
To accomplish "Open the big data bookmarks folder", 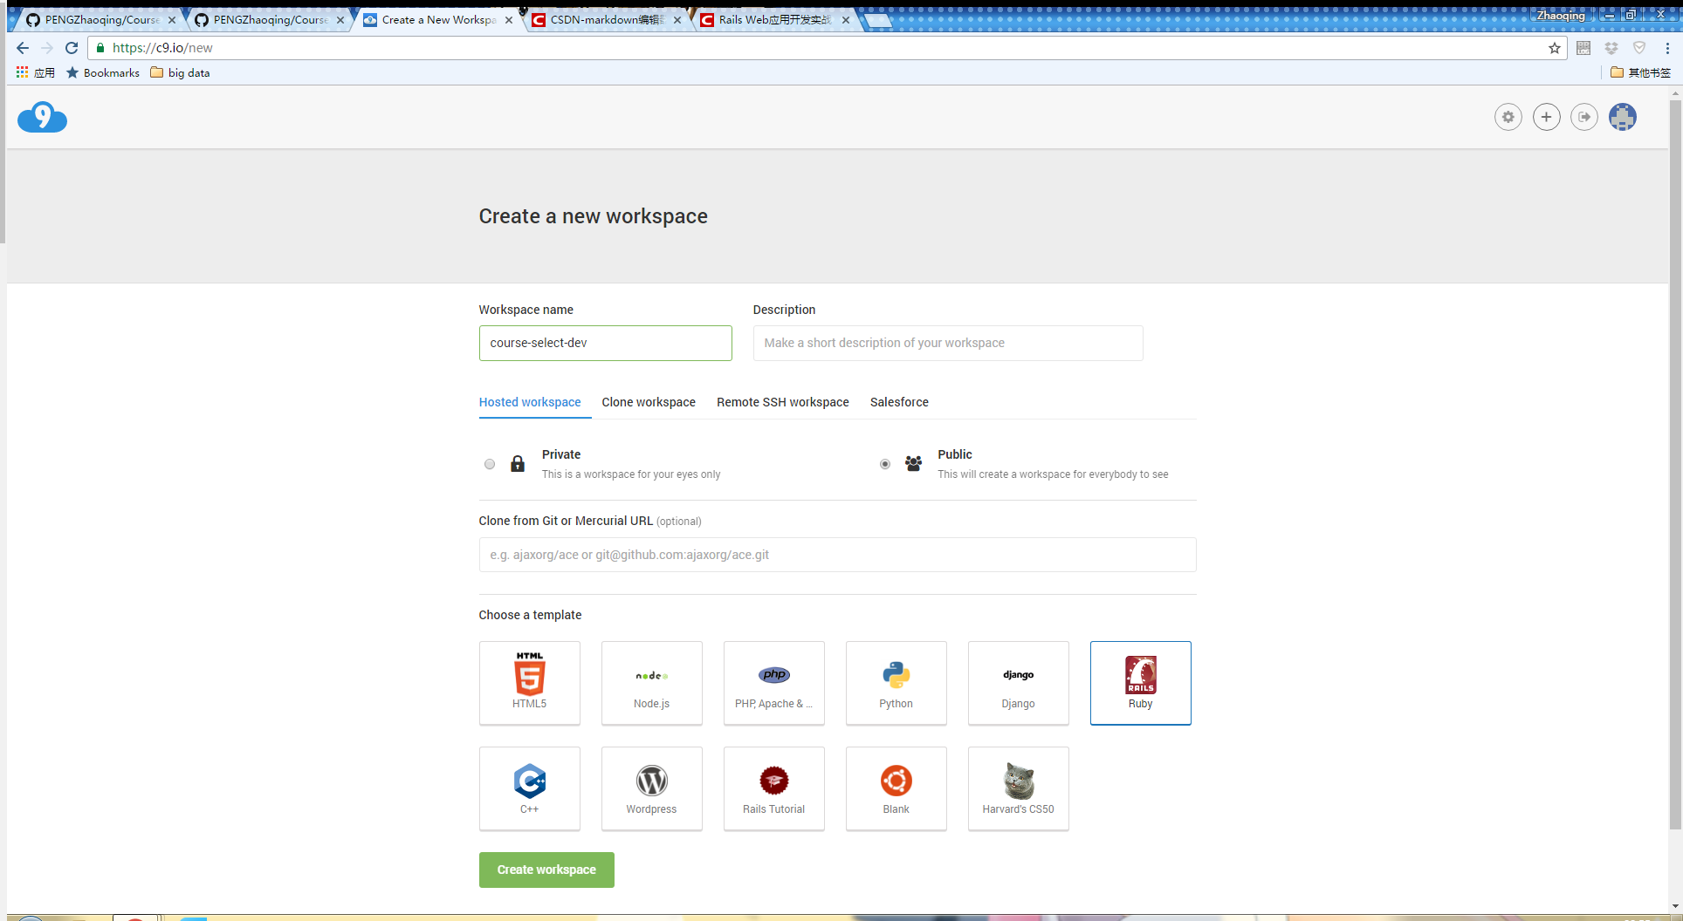I will (x=180, y=72).
